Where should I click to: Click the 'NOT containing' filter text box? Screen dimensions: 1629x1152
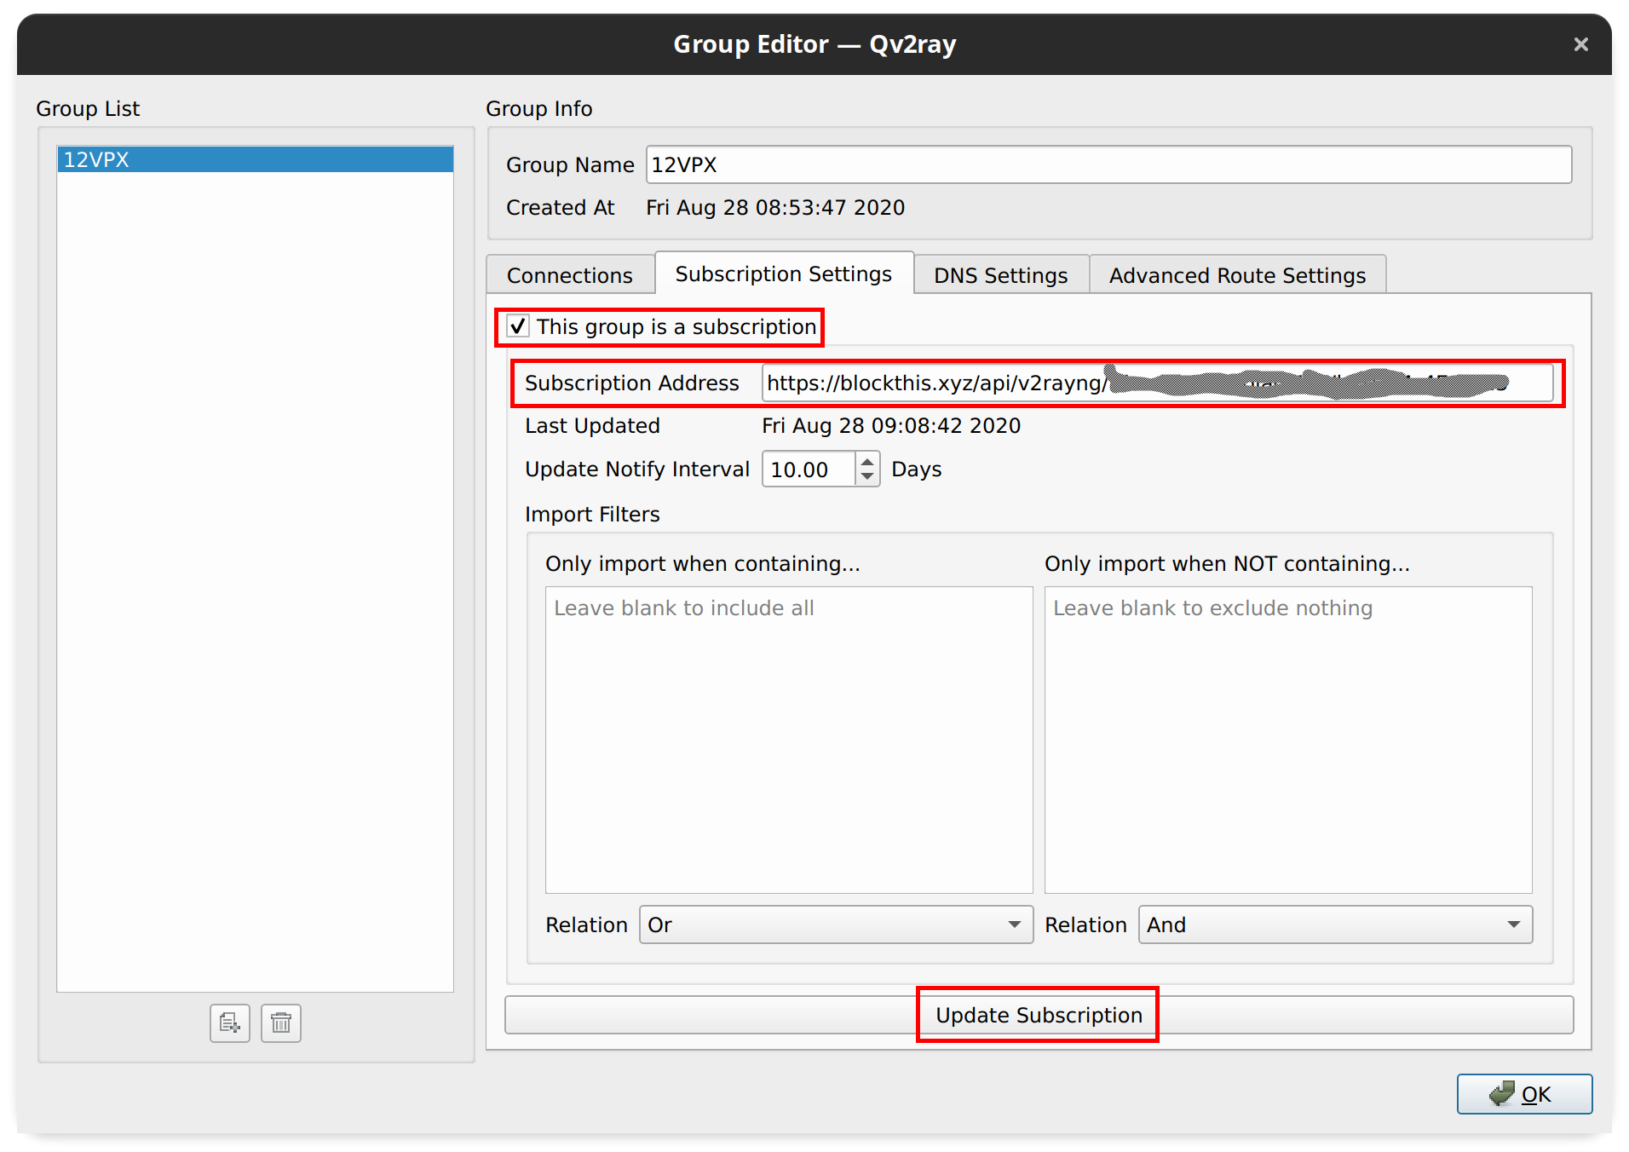(x=1287, y=739)
